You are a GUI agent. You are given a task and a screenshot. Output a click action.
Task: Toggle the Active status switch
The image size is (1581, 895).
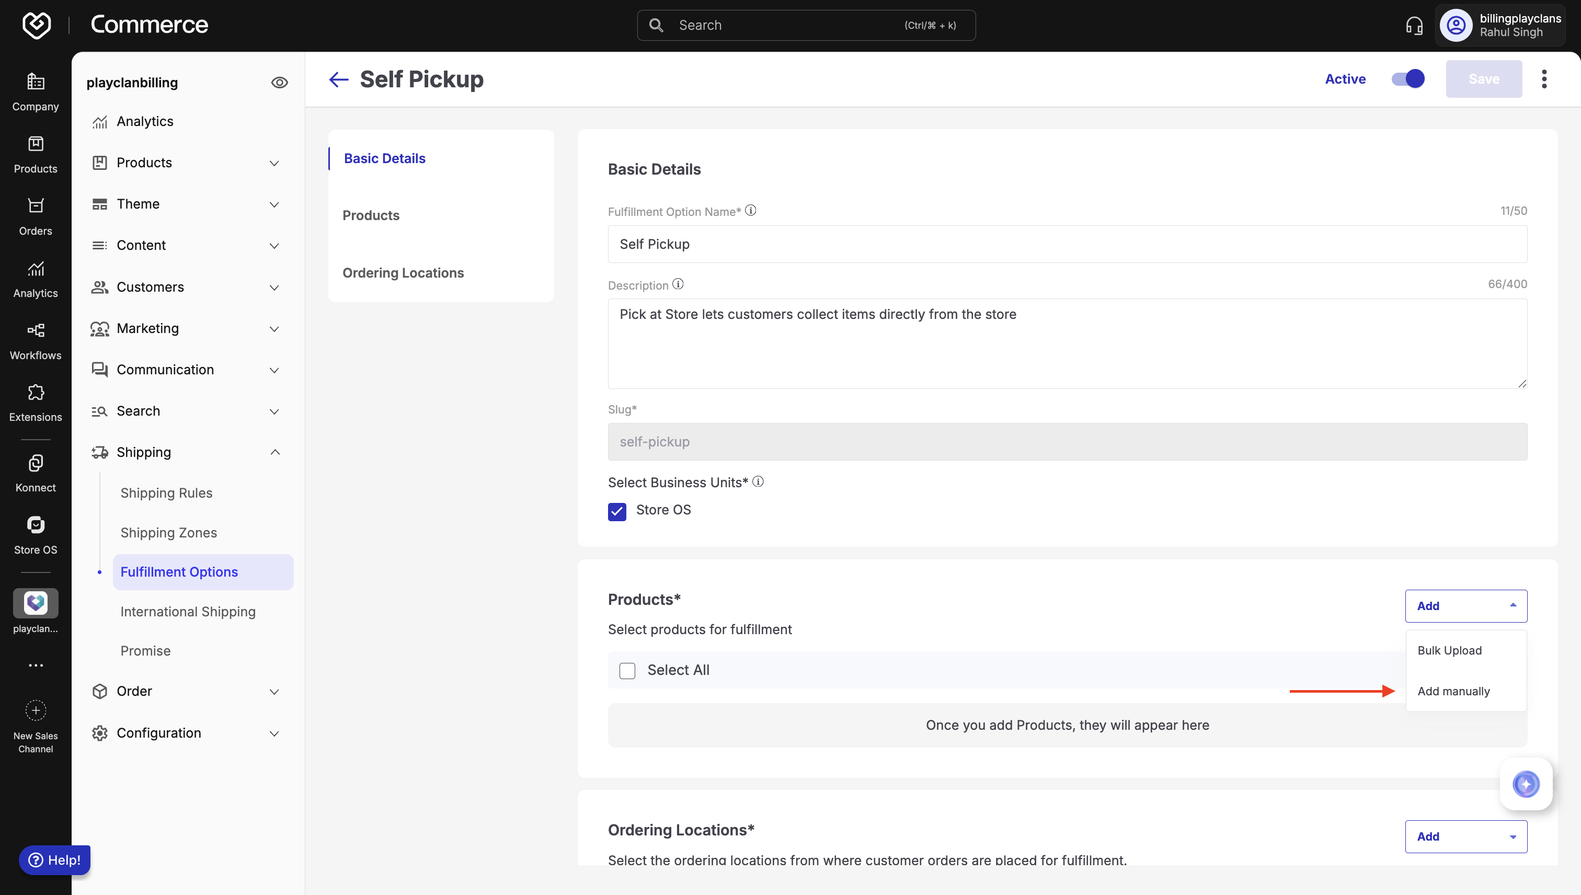pyautogui.click(x=1407, y=79)
